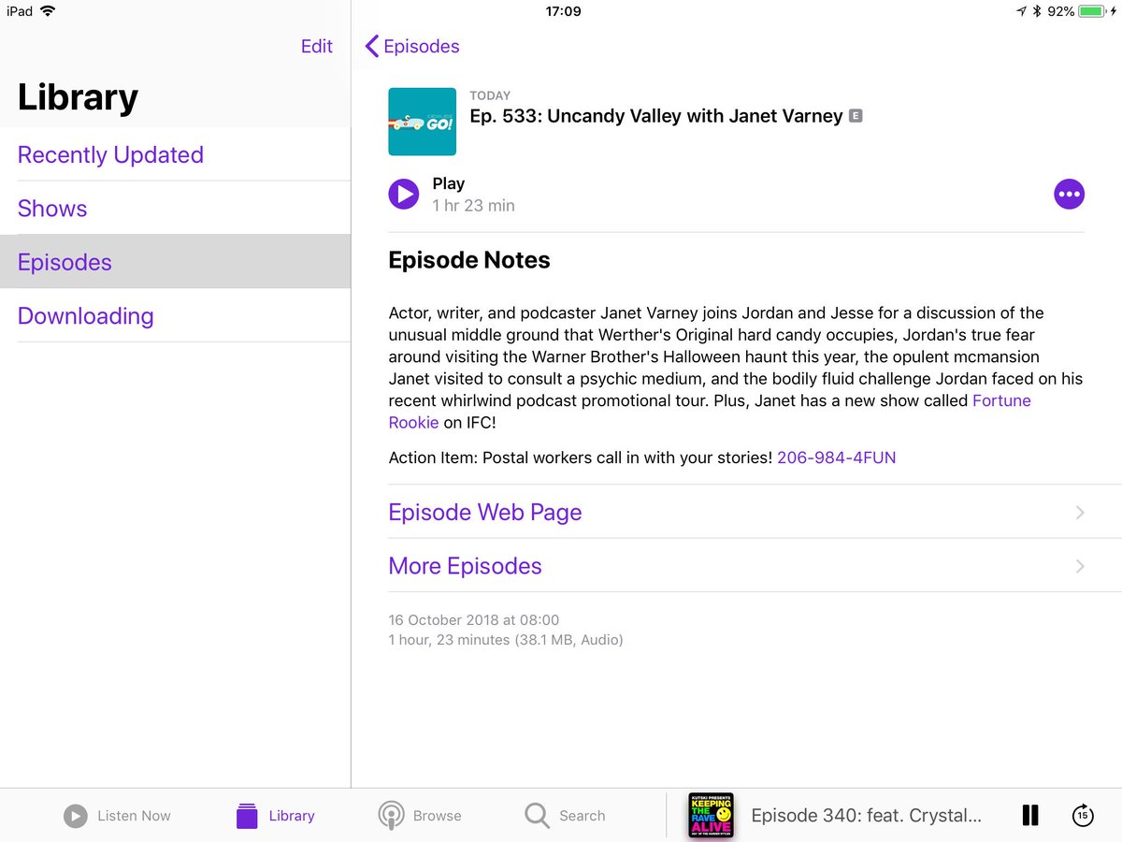Open Episode Web Page row
Viewport: 1122px width, 842px height.
[755, 512]
